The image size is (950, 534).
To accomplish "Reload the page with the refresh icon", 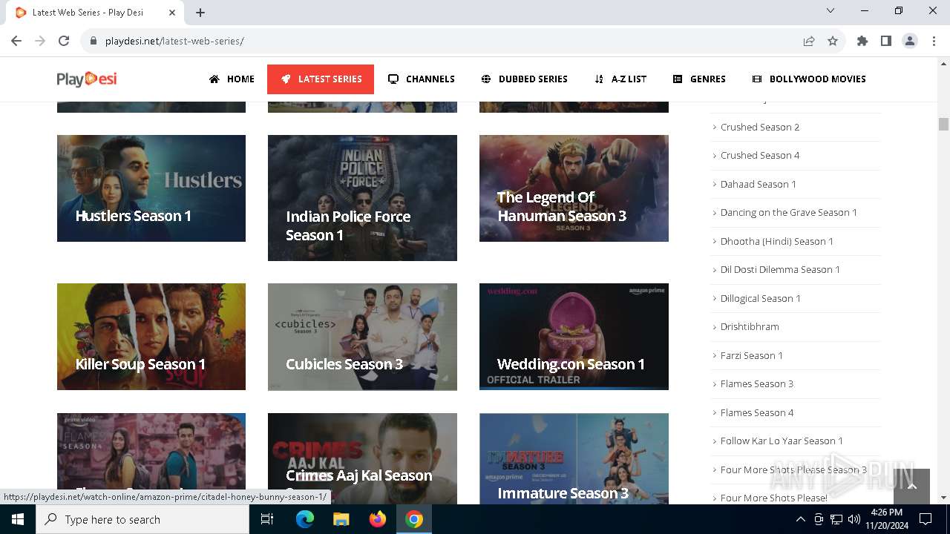I will coord(64,41).
